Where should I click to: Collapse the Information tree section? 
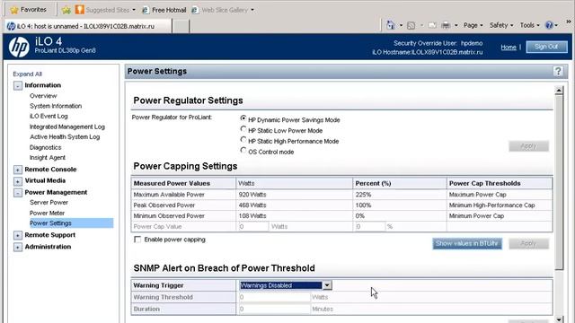[18, 86]
